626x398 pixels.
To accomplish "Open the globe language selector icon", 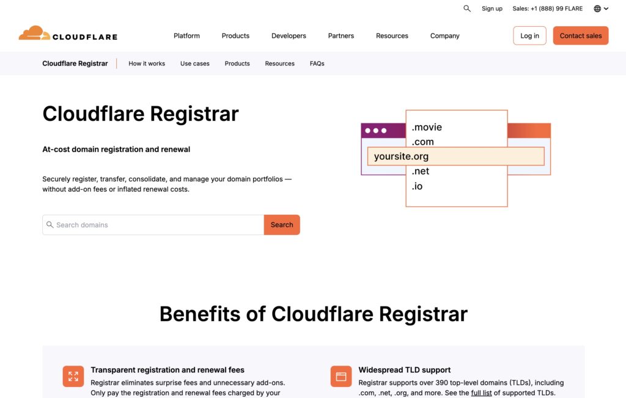I will pyautogui.click(x=596, y=9).
